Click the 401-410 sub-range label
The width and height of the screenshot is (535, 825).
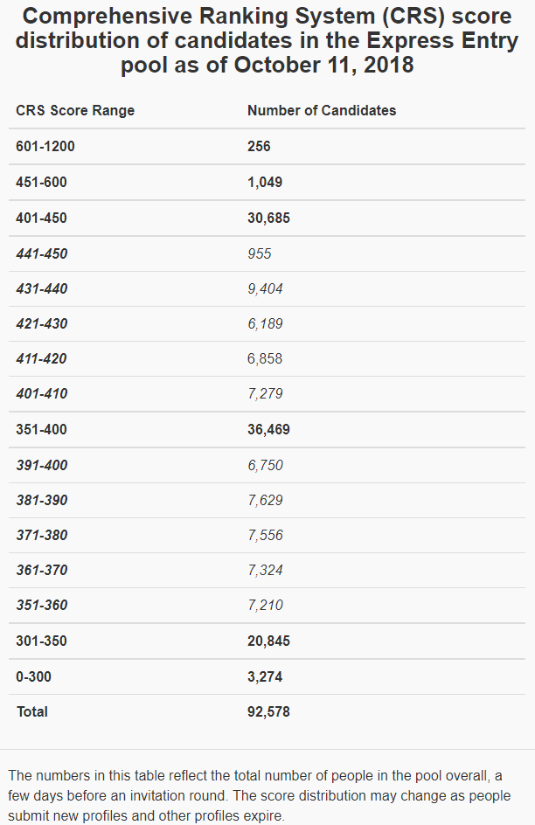[x=41, y=394]
